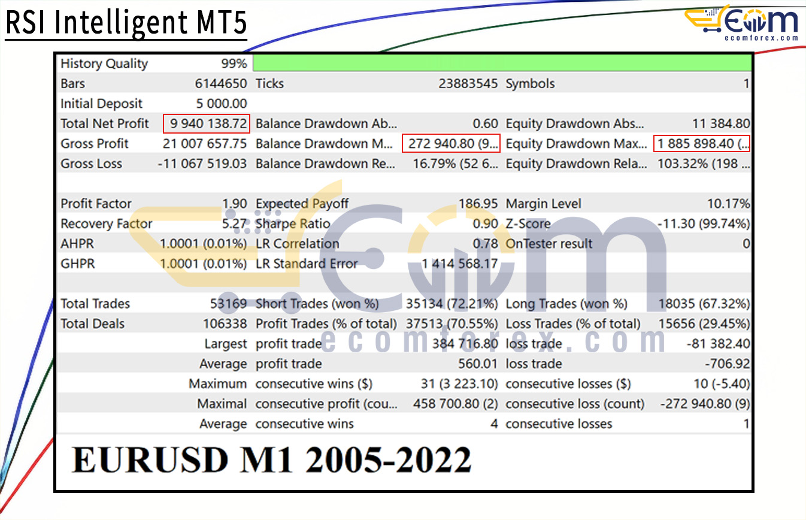Select the Profit Factor 1.90 value

click(234, 204)
